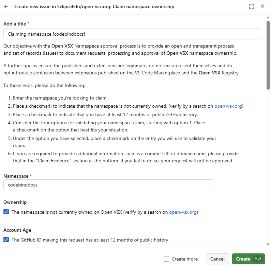
Task: Click the Ctrl+Enter shortcut hint on Create
Action: [x=258, y=259]
